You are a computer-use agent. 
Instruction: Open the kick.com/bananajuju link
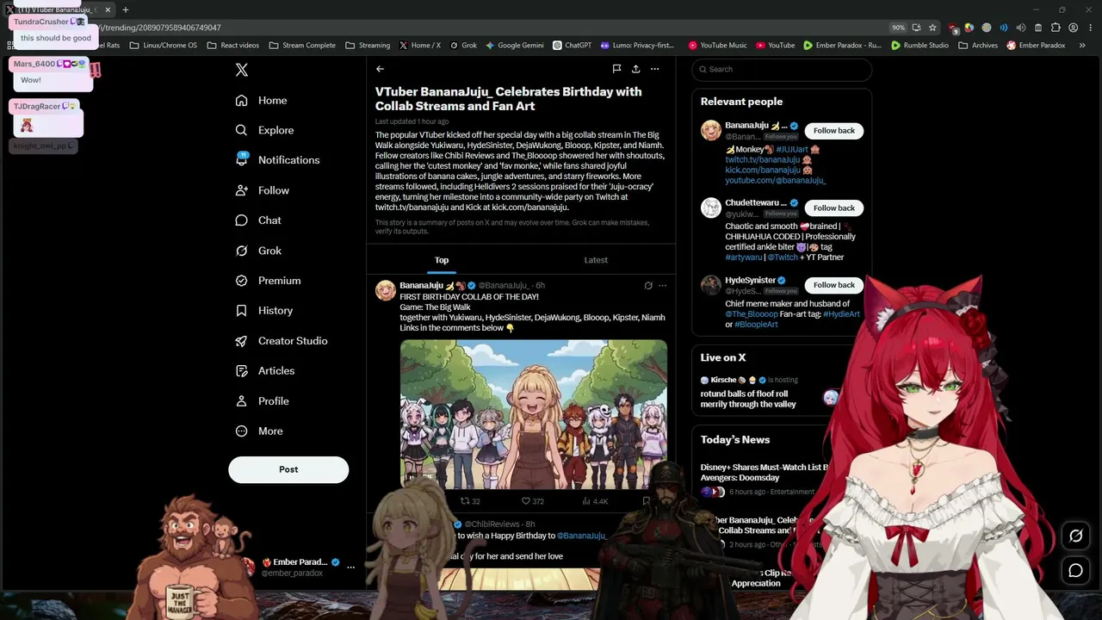[x=763, y=170]
